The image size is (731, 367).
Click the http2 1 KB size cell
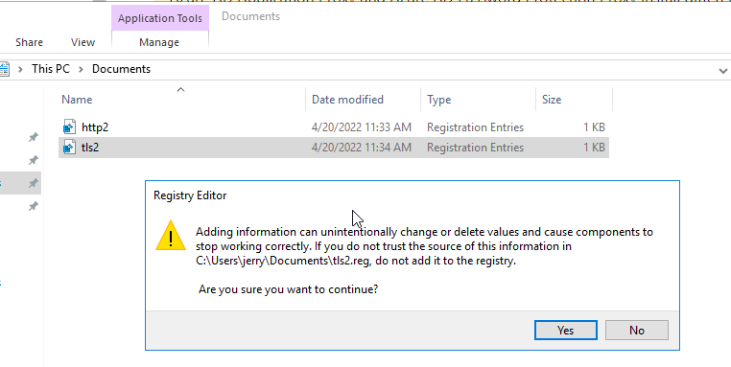[594, 127]
